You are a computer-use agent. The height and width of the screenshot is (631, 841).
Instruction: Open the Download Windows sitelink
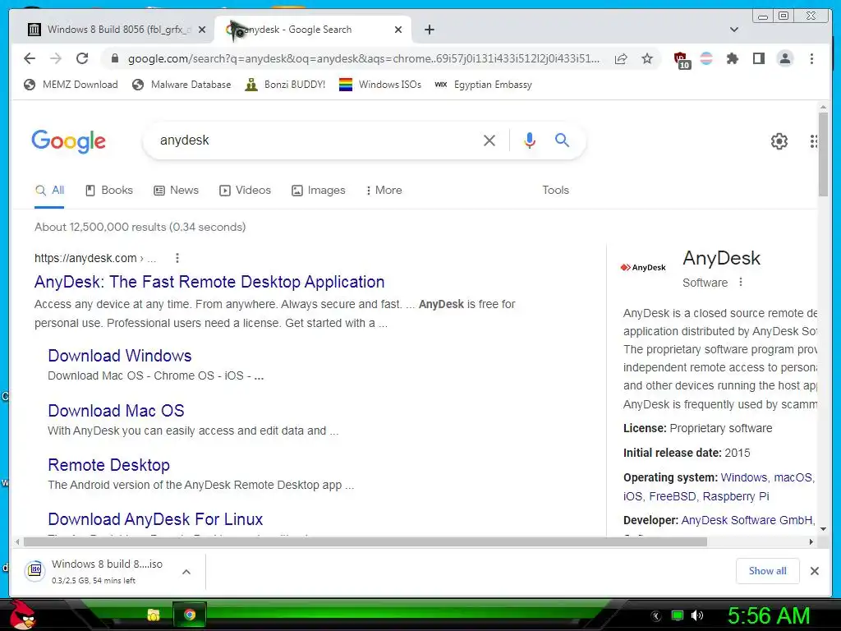pyautogui.click(x=120, y=356)
